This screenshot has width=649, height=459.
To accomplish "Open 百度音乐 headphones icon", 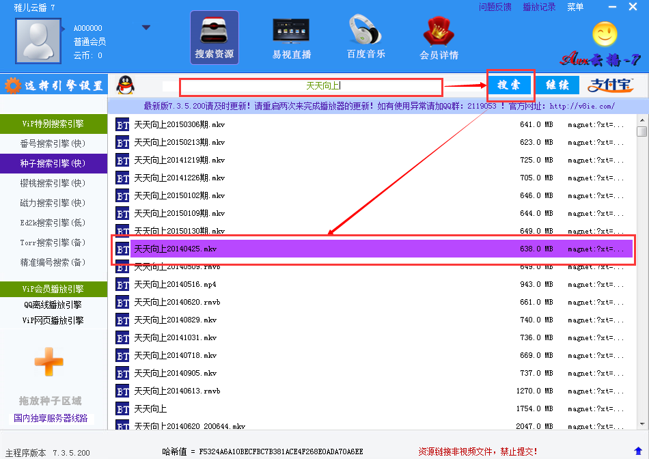I will pos(365,38).
